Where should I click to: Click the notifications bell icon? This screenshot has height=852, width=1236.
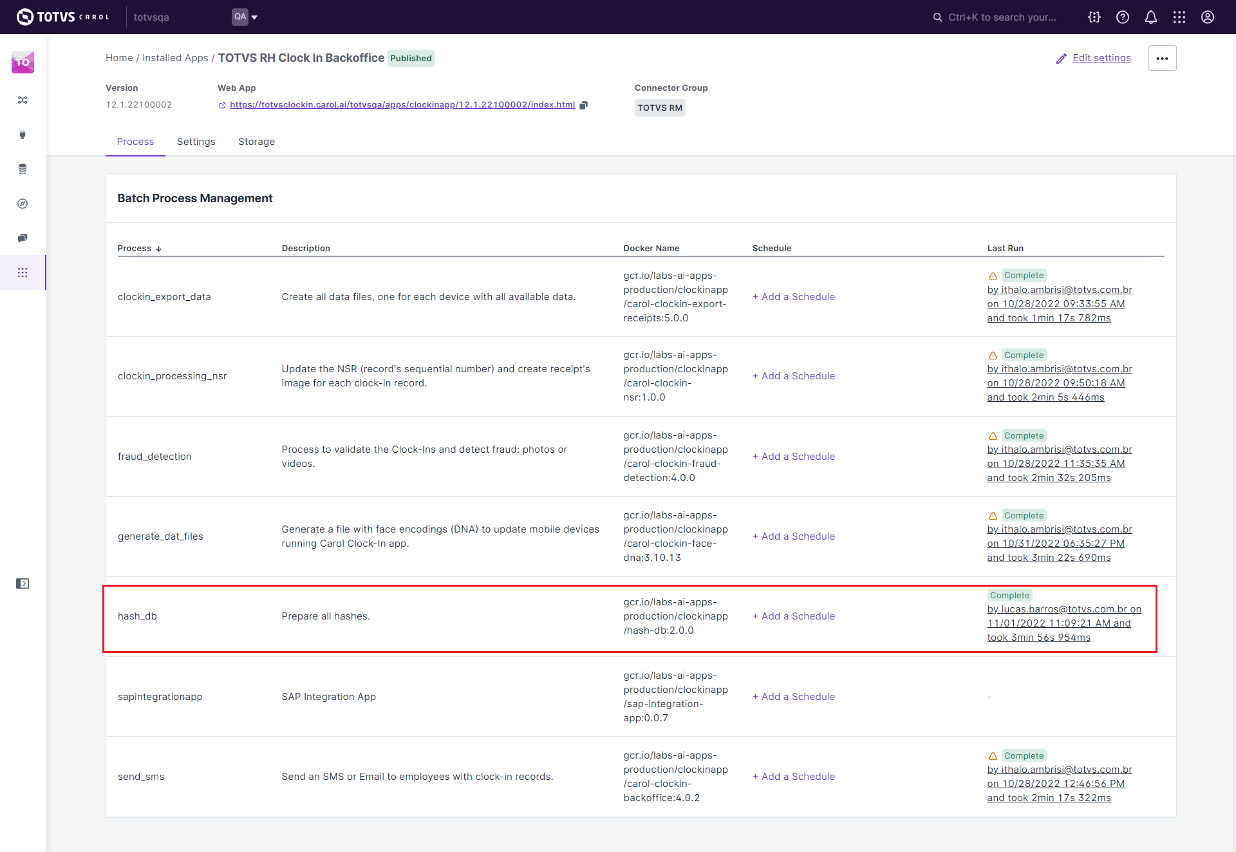pyautogui.click(x=1150, y=17)
